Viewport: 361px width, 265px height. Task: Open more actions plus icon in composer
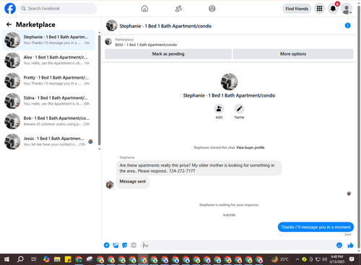(107, 245)
